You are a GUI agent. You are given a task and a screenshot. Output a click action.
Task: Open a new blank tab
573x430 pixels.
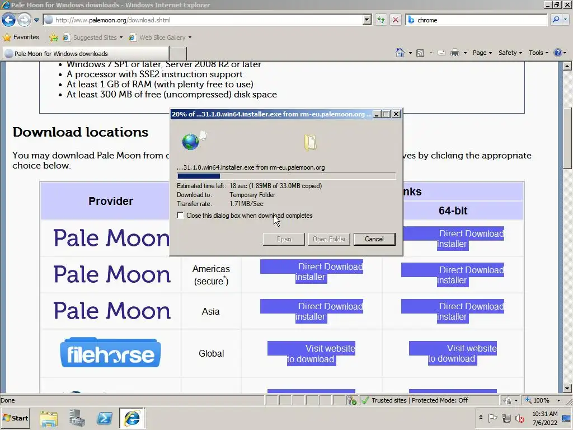click(179, 54)
